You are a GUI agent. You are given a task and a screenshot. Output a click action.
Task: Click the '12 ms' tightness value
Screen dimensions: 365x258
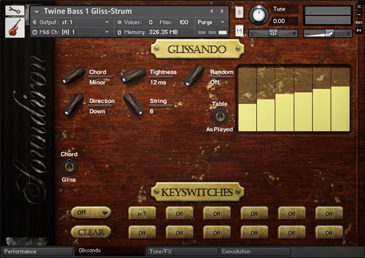(158, 82)
